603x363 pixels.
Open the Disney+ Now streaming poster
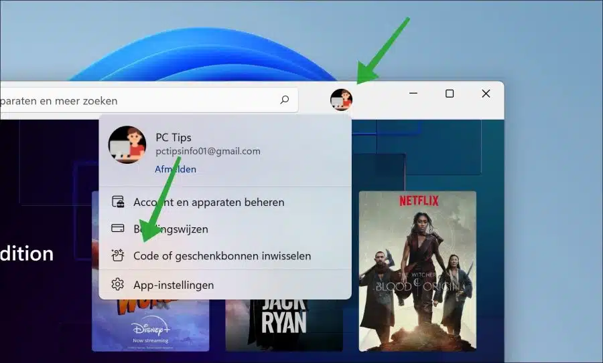tap(150, 325)
